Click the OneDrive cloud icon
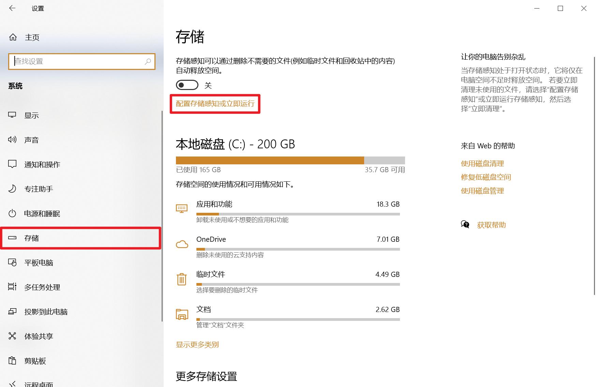This screenshot has width=596, height=387. (x=182, y=244)
